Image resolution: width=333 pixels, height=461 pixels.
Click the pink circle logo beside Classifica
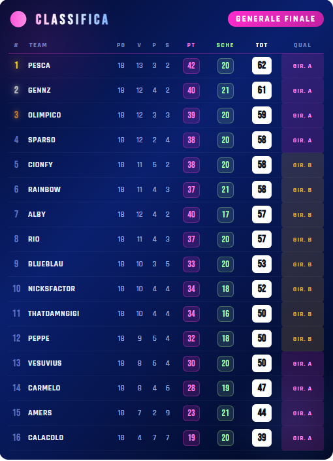(18, 19)
